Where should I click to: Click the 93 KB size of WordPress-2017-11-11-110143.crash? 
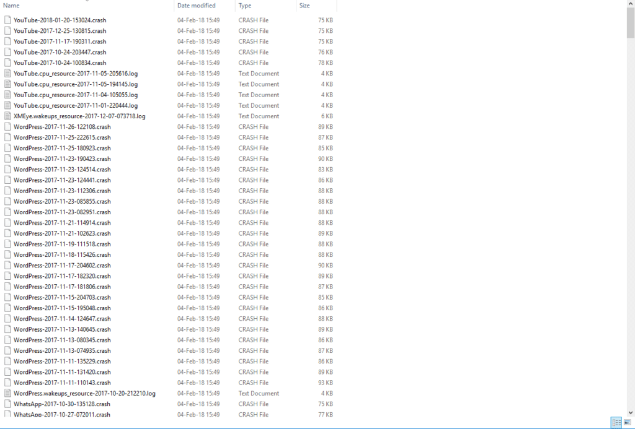coord(325,383)
